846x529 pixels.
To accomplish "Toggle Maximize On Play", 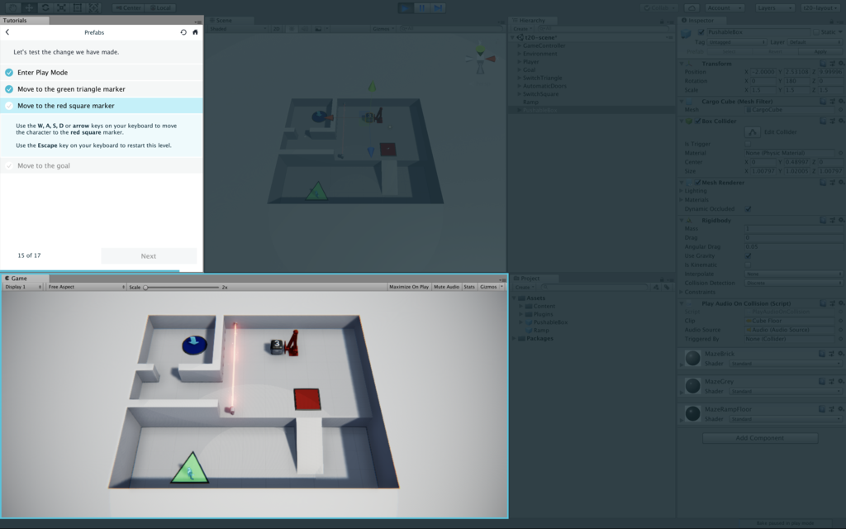I will click(x=409, y=287).
